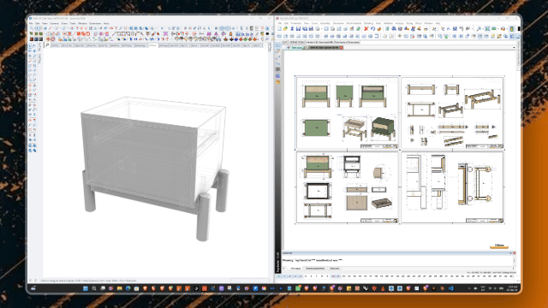548x308 pixels.
Task: Open Task View on the taskbar
Action: (x=103, y=288)
